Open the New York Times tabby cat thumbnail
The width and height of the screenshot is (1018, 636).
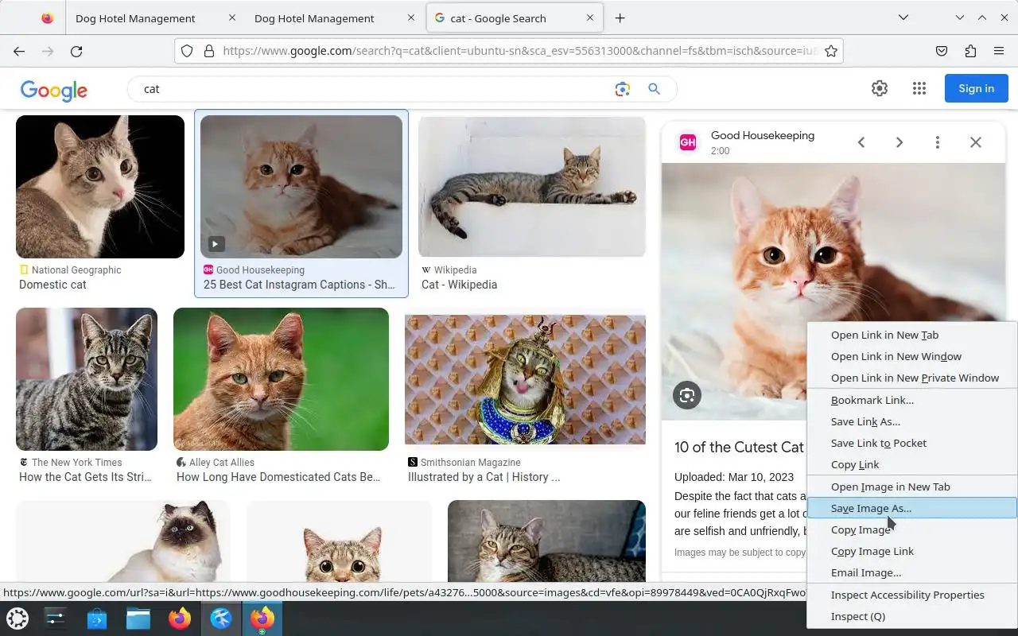point(87,379)
